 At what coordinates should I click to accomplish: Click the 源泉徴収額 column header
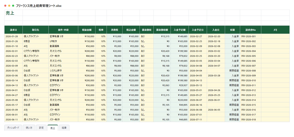[x=162, y=30]
